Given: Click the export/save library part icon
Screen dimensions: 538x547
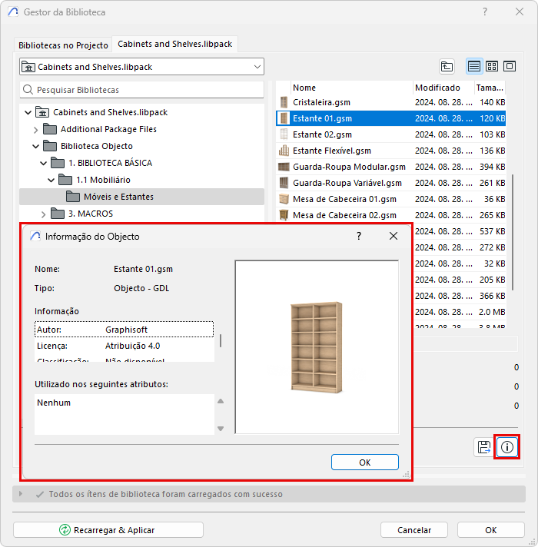Looking at the screenshot, I should click(x=484, y=447).
